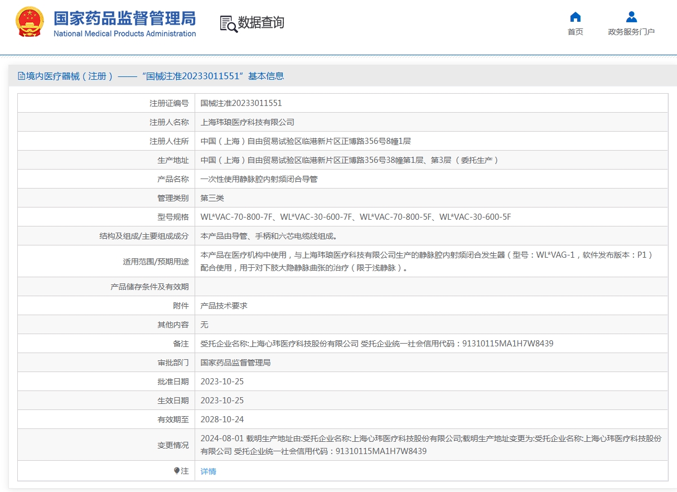The image size is (677, 492).
Task: Go to 首页 home page
Action: (x=576, y=32)
